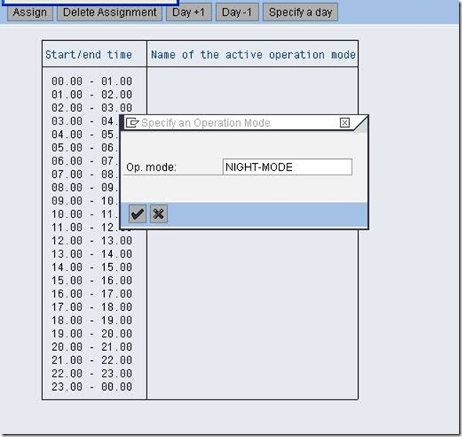Select the 12.00 - 13.00 time slot
462x437 pixels.
coord(92,240)
